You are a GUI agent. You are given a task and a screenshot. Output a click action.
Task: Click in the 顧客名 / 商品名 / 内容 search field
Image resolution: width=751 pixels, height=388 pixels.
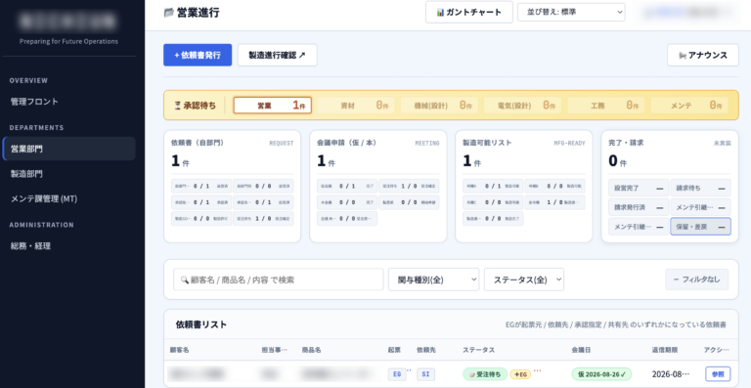(x=279, y=280)
